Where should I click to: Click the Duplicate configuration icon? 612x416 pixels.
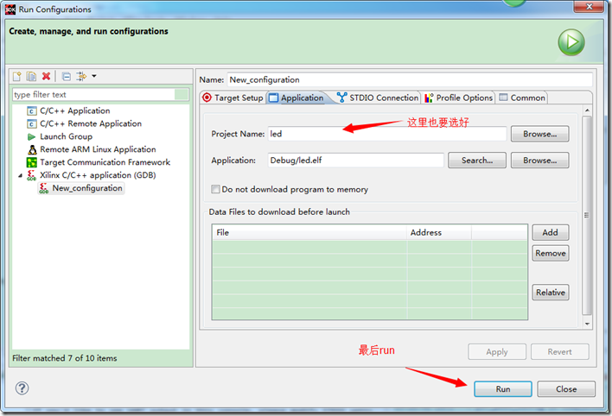point(31,77)
